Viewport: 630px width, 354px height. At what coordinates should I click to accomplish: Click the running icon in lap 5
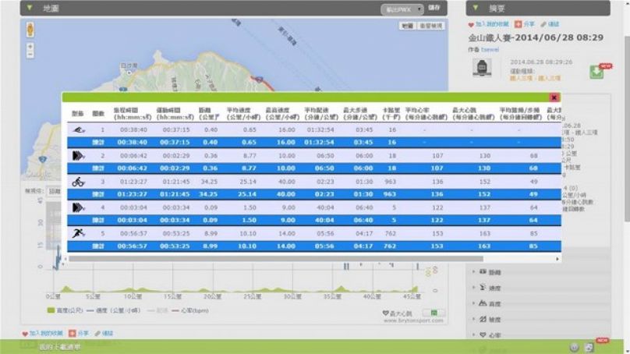pyautogui.click(x=78, y=233)
